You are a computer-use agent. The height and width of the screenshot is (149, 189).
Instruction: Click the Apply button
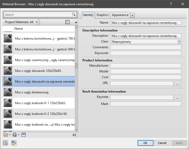pos(179,143)
